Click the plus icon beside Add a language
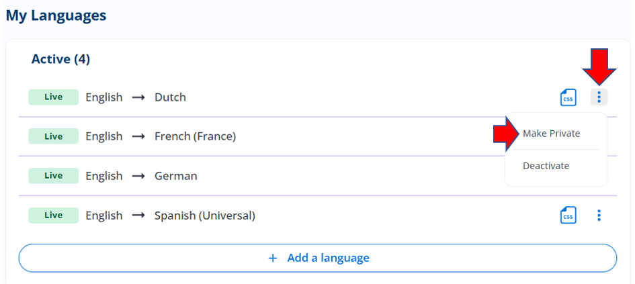 pos(273,258)
